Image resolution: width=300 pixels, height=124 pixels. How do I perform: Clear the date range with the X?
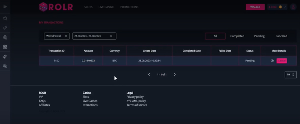click(x=111, y=36)
